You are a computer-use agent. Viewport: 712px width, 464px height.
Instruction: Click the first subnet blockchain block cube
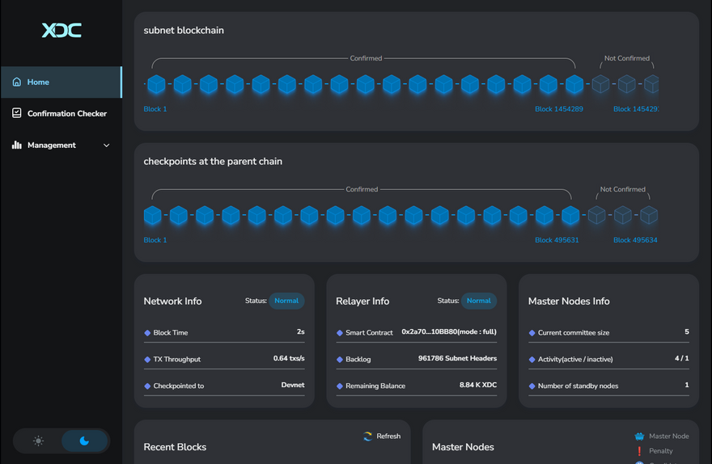156,83
